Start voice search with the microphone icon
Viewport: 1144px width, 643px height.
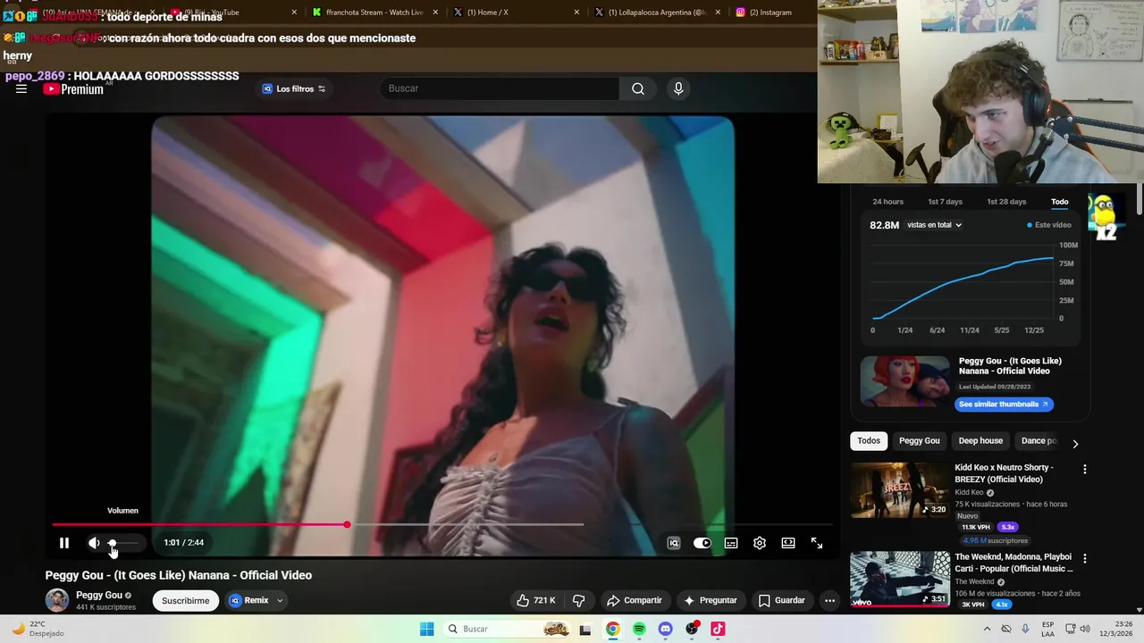coord(678,88)
